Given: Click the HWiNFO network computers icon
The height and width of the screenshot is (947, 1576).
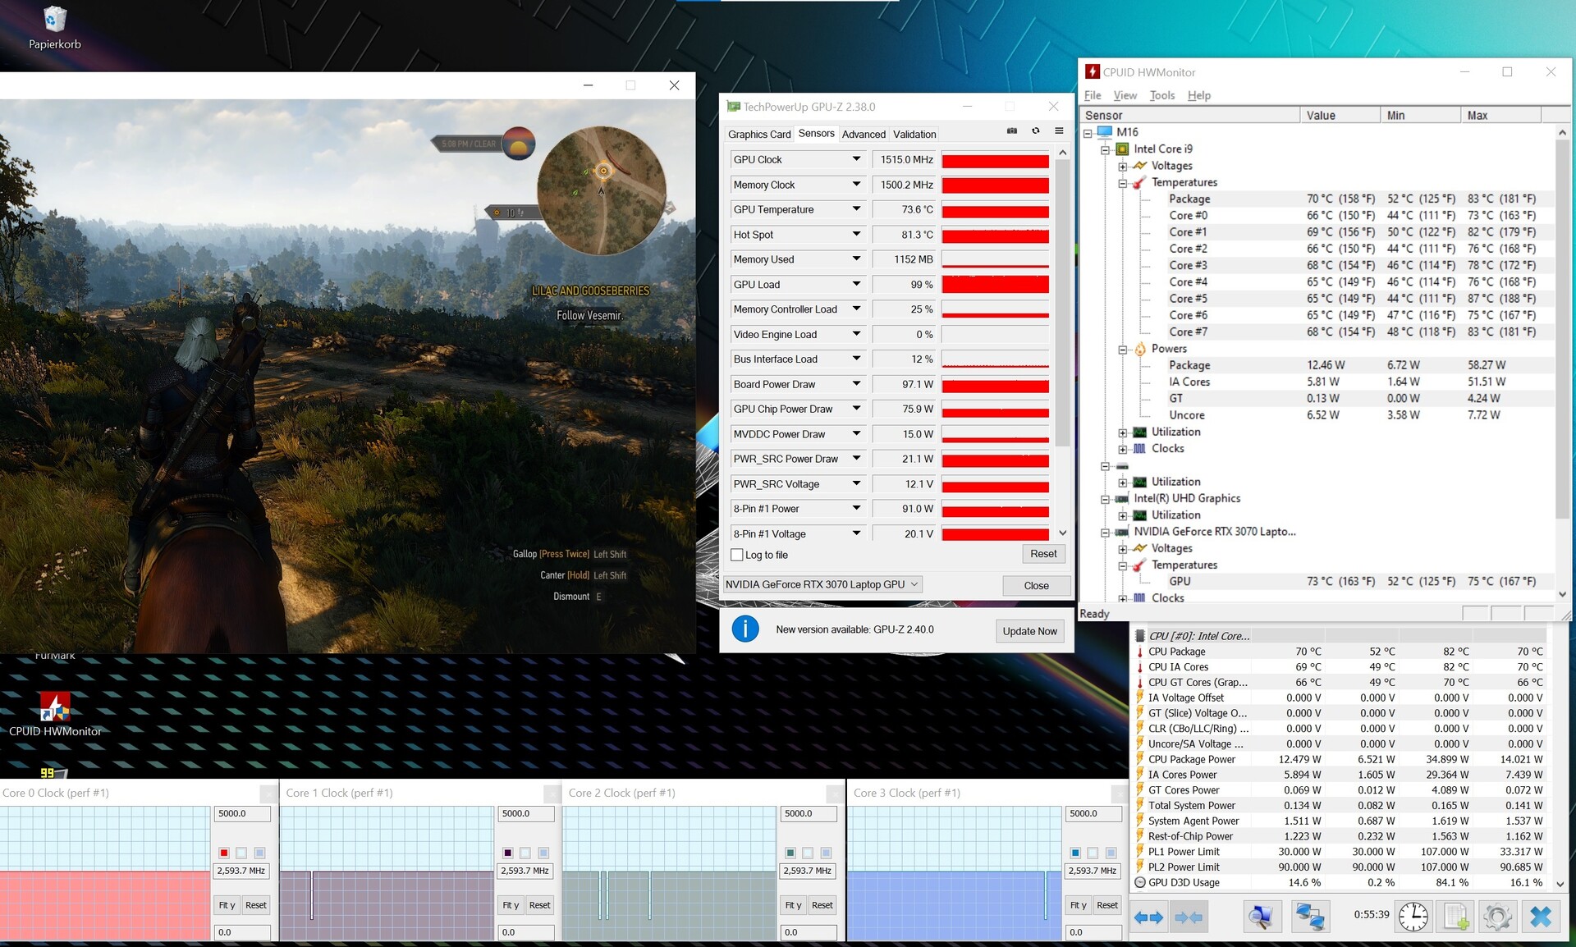Looking at the screenshot, I should coord(1310,917).
